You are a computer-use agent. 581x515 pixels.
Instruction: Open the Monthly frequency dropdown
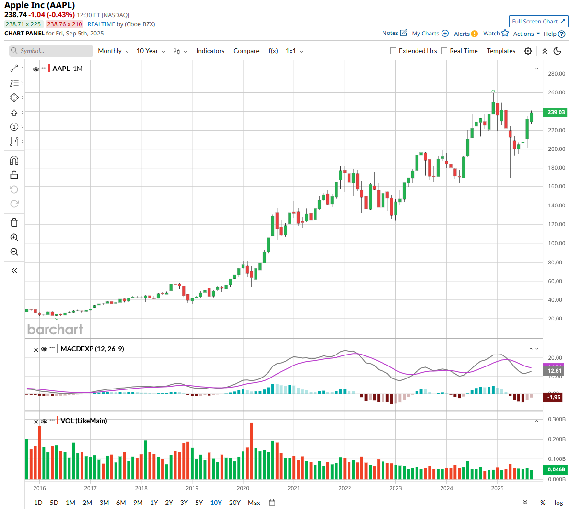113,51
